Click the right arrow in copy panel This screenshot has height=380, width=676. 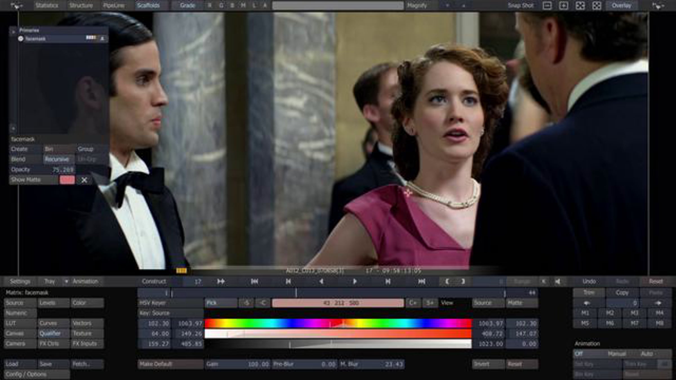pos(658,303)
